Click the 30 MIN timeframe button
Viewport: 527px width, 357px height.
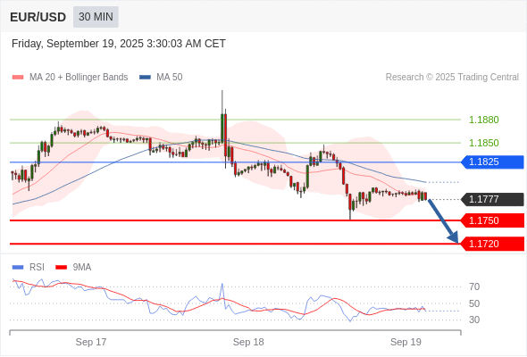(96, 17)
